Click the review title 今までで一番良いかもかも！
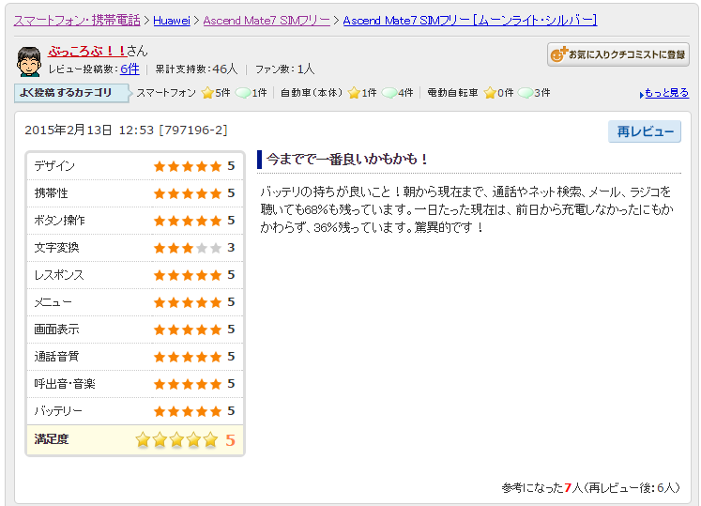Screen dimensions: 701x506 point(347,159)
